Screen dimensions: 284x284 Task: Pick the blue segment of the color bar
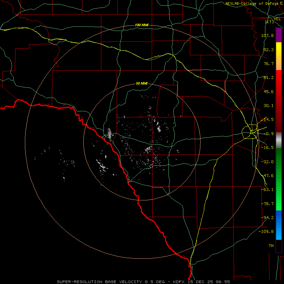click(279, 225)
